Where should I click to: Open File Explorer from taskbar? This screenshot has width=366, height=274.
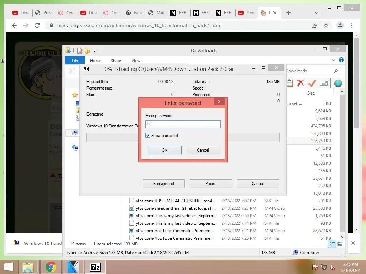pyautogui.click(x=28, y=267)
